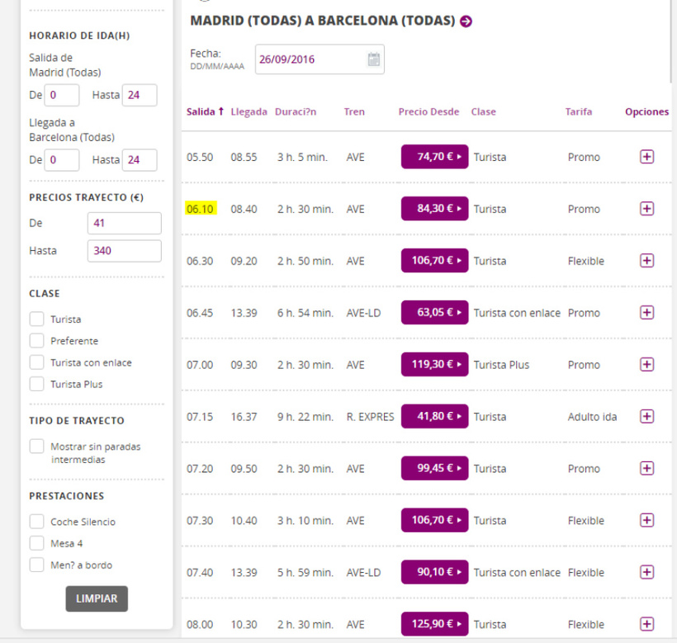This screenshot has height=643, width=677.
Task: Click plus icon for the 07.30 train
Action: click(x=646, y=520)
